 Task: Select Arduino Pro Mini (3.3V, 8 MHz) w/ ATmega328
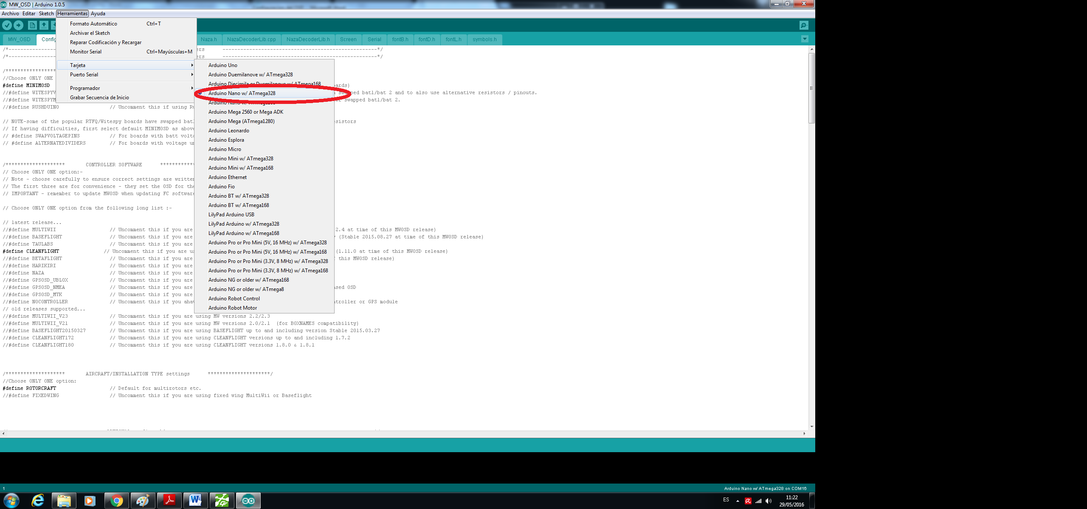pyautogui.click(x=264, y=261)
